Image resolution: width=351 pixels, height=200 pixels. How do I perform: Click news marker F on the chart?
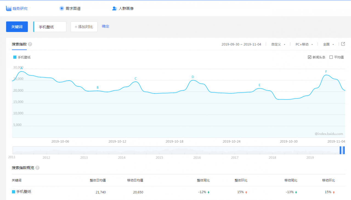[x=326, y=72]
